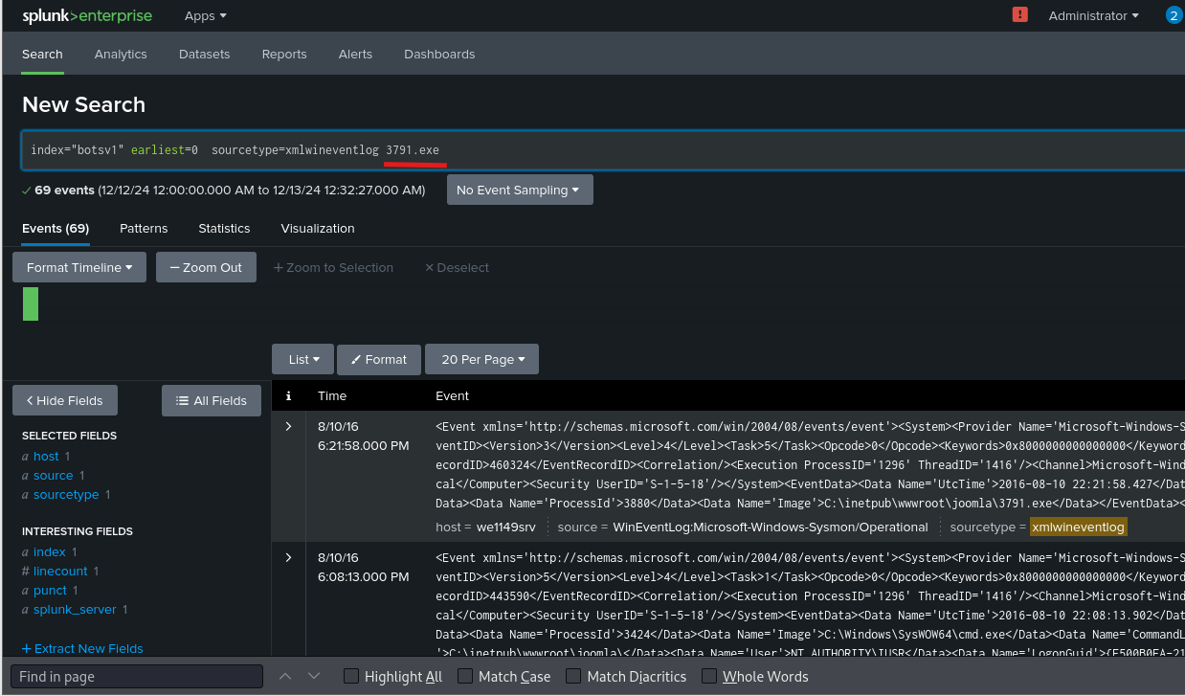Expand the 6:08:13 PM event row
1185x696 pixels.
point(288,557)
